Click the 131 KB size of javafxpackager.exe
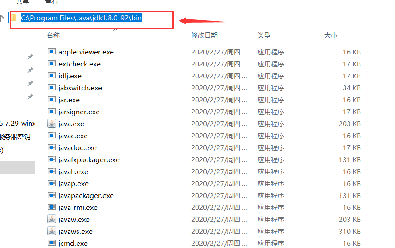Viewport: 395px width, 248px height. [x=350, y=159]
